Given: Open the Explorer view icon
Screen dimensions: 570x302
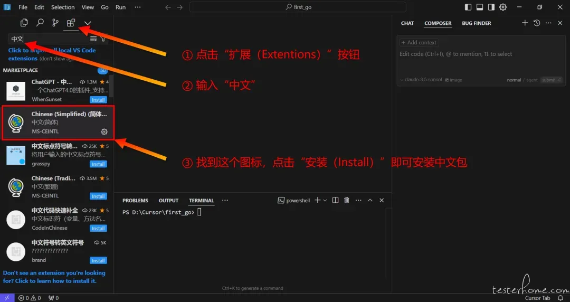Looking at the screenshot, I should point(24,23).
